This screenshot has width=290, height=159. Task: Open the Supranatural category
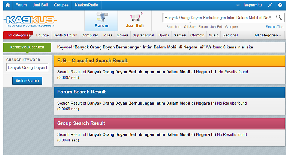(143, 35)
